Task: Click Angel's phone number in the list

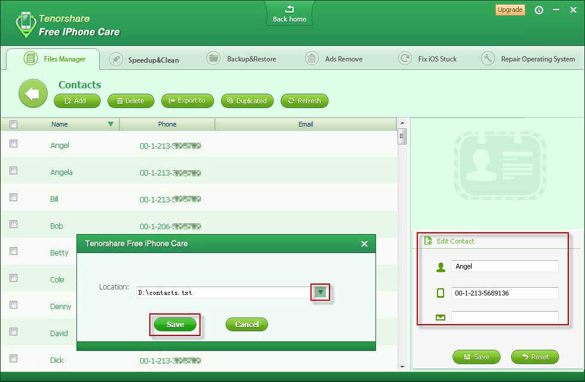Action: click(x=170, y=146)
